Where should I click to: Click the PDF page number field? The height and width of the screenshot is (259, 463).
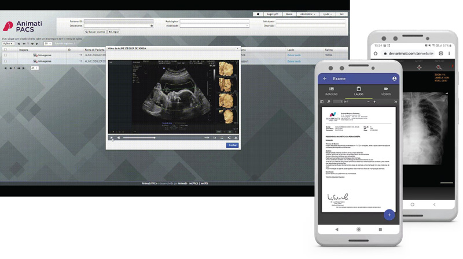tap(337, 102)
